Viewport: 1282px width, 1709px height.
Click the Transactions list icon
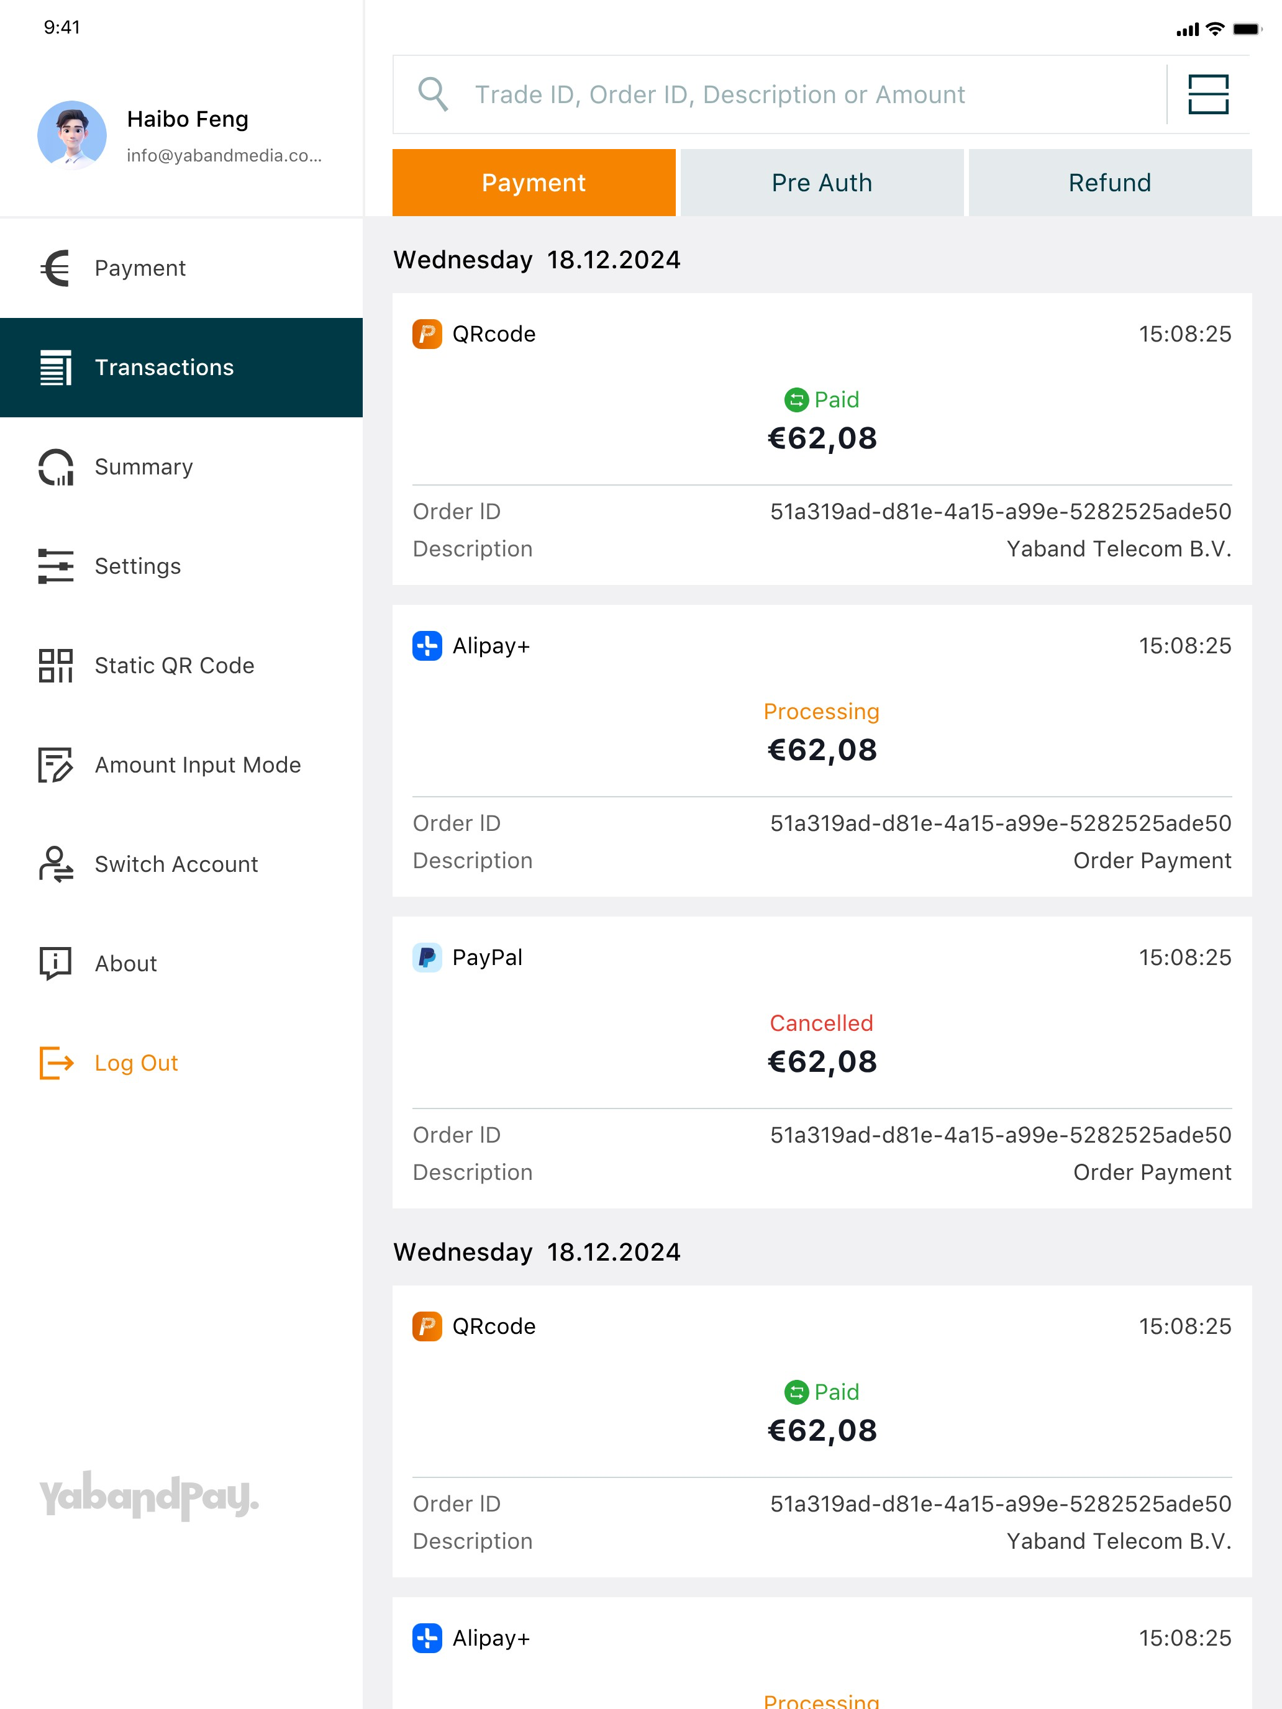pos(56,368)
